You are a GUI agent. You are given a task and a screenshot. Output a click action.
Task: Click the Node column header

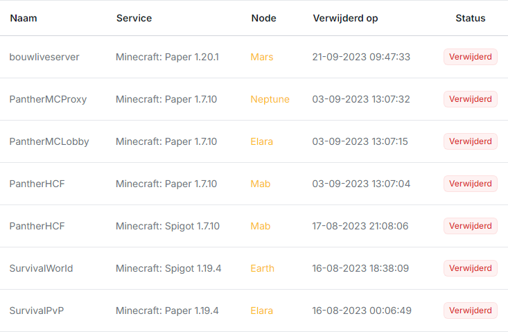coord(263,18)
